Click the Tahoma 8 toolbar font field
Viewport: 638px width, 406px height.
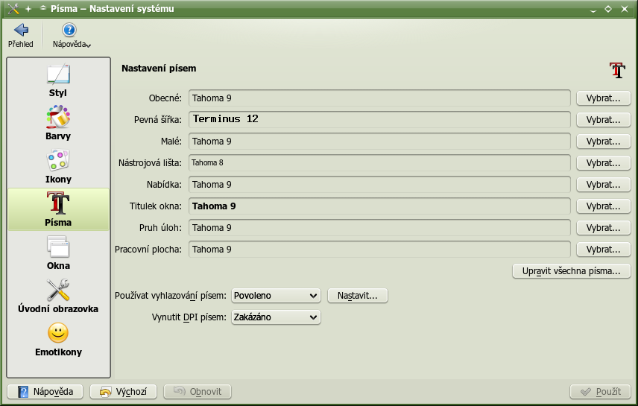coord(379,162)
